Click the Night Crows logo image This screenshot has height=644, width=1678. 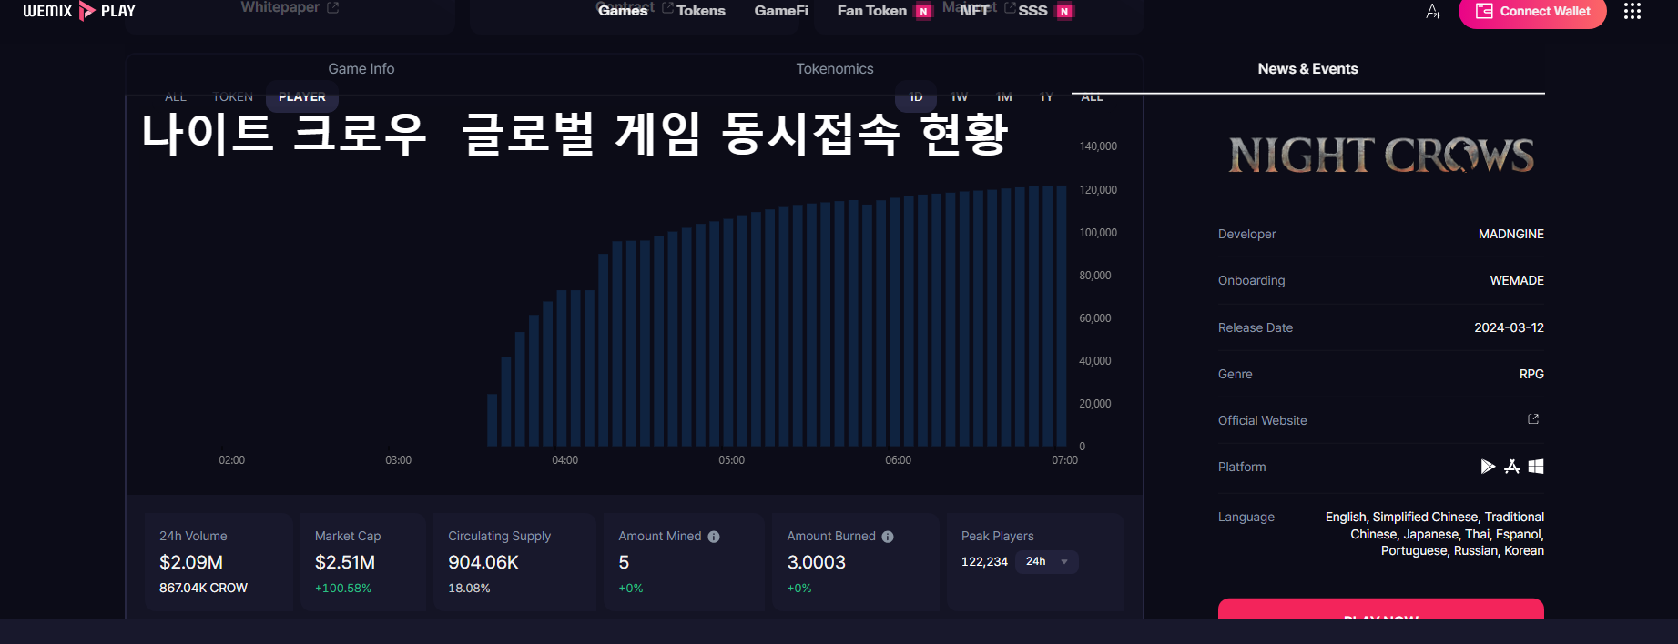click(x=1381, y=156)
